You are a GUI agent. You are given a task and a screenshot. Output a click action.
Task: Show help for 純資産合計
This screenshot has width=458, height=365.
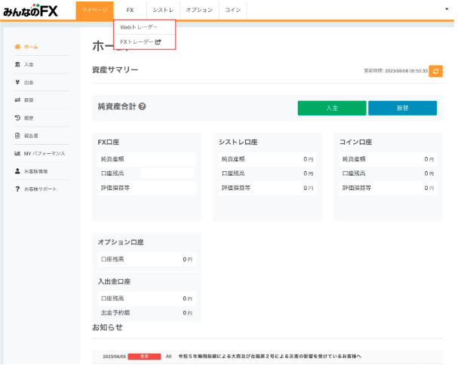click(143, 106)
